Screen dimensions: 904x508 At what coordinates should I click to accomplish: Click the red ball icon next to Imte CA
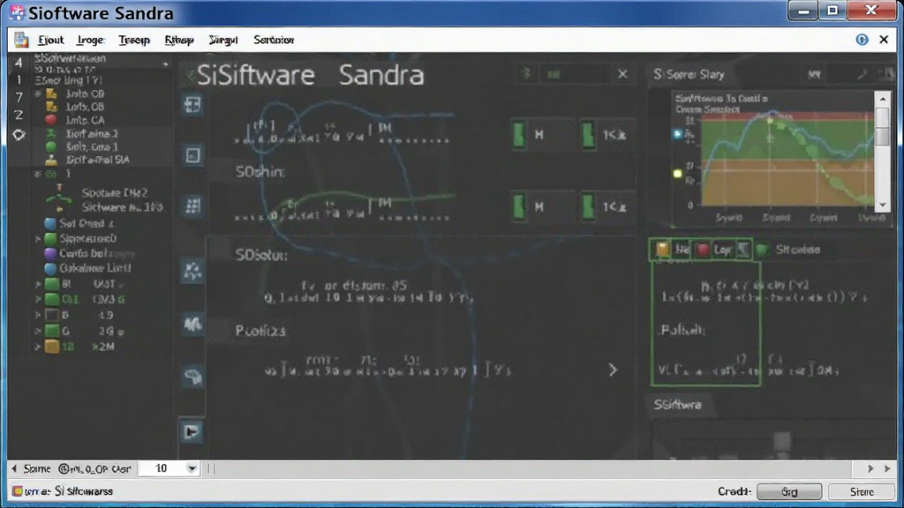[50, 120]
